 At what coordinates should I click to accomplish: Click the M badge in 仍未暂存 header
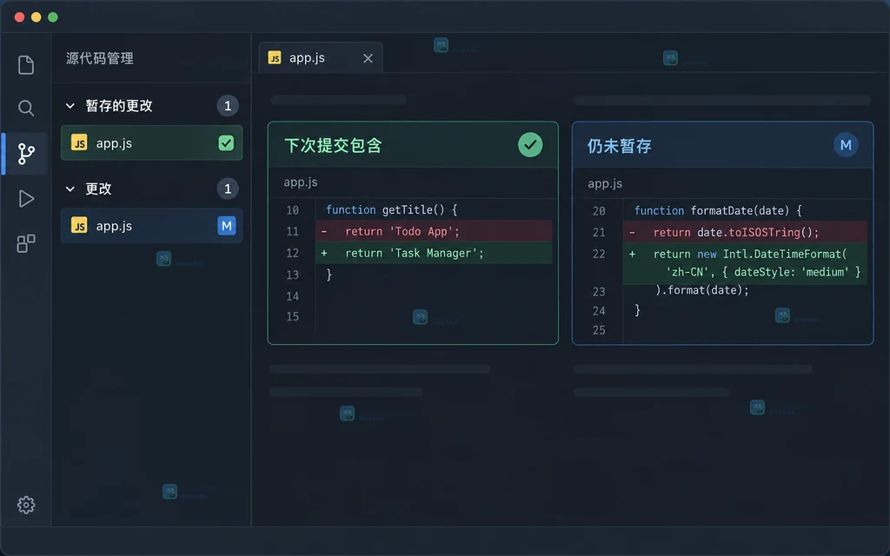(x=845, y=145)
